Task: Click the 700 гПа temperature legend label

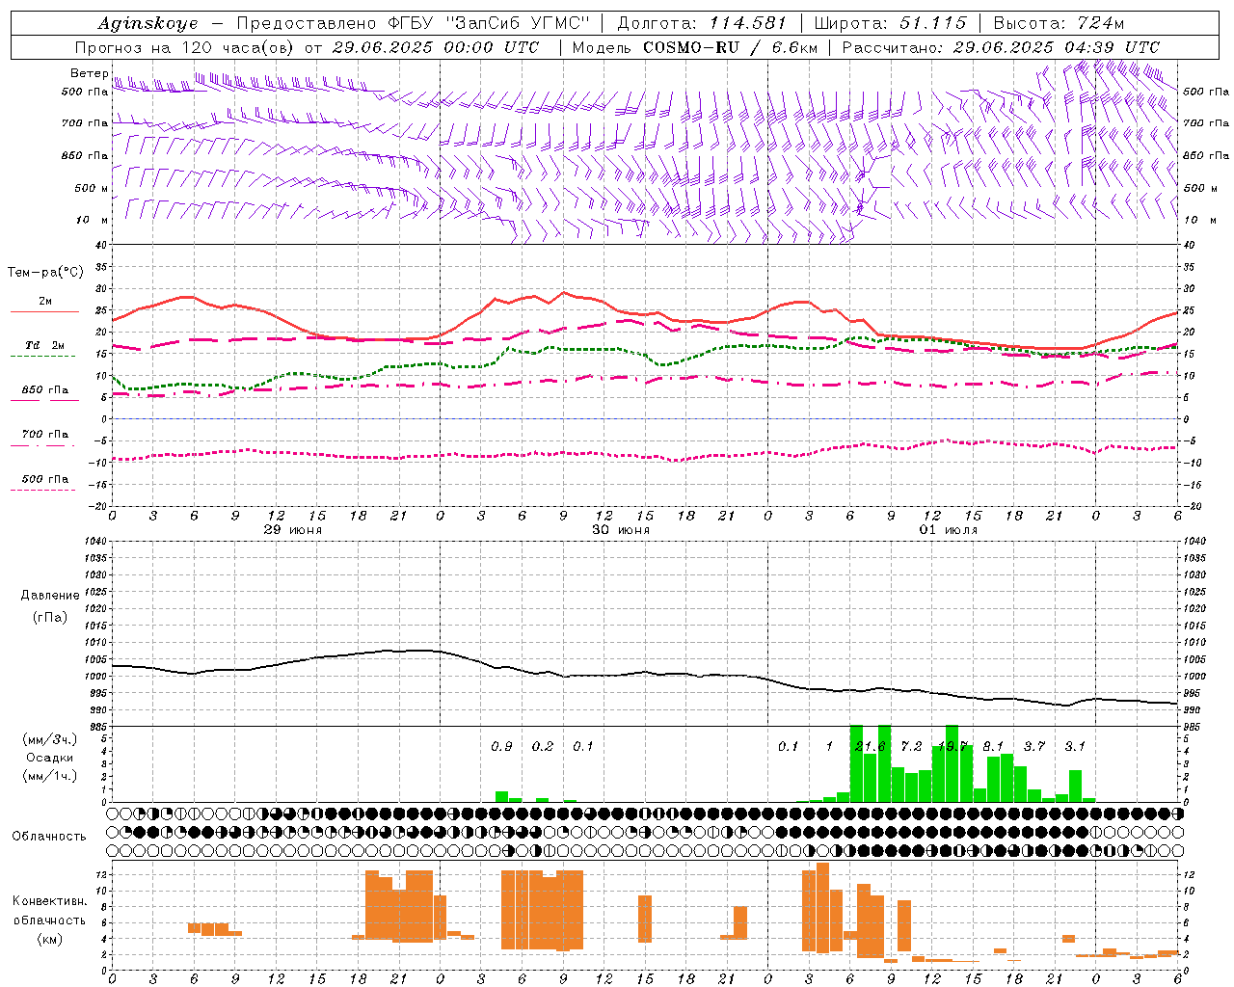Action: pos(45,434)
